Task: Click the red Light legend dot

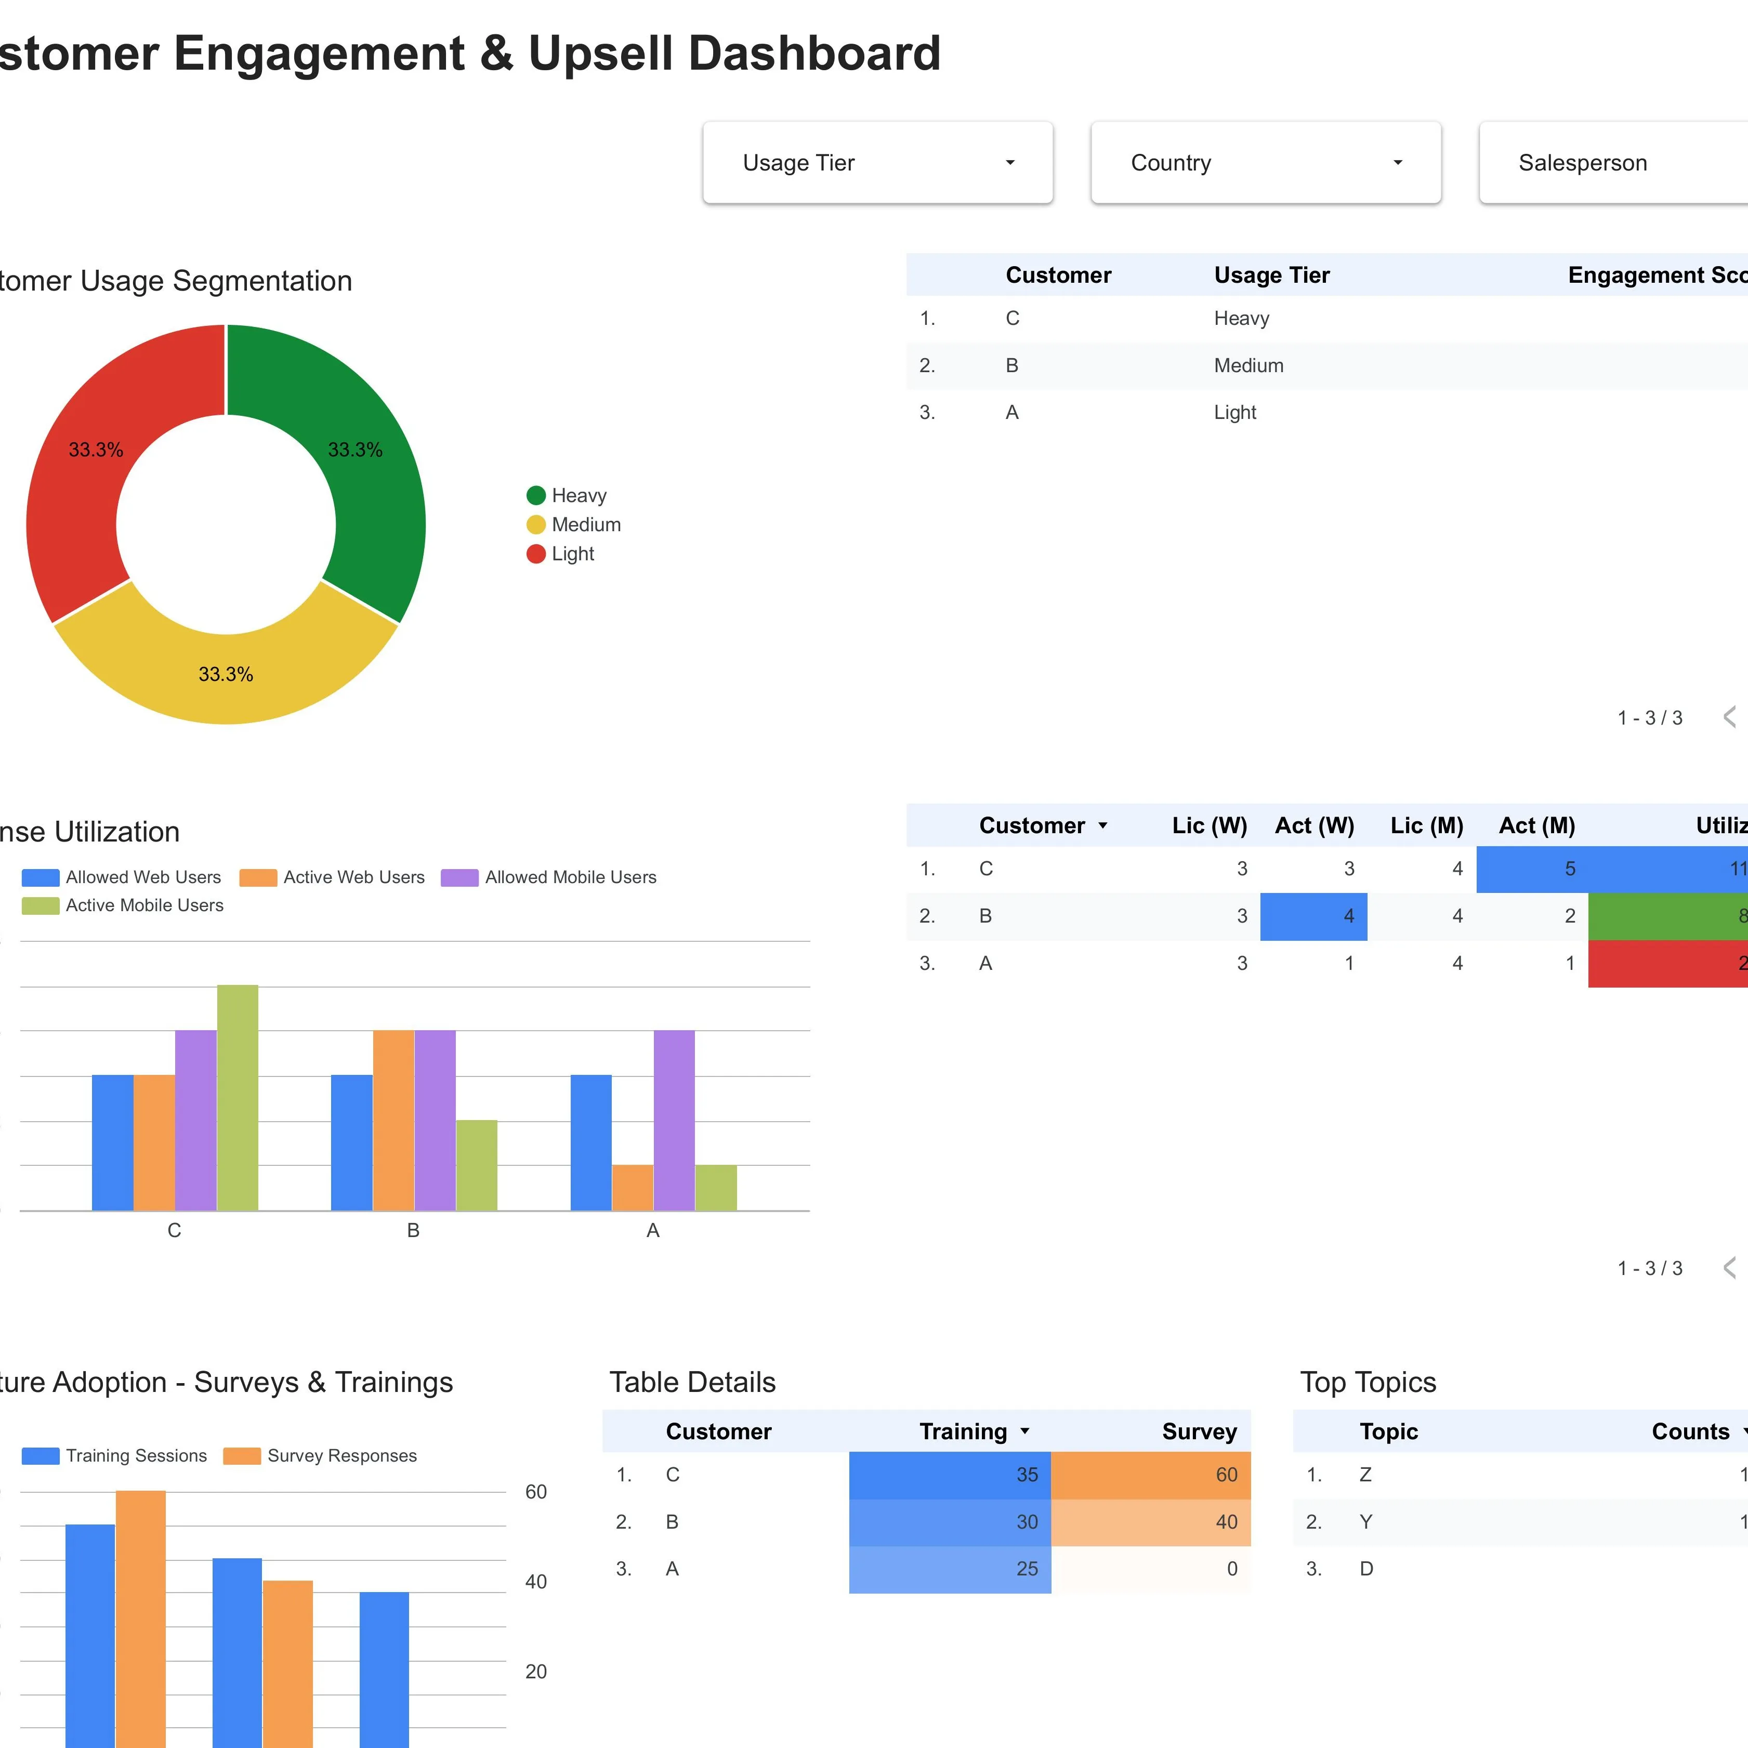Action: coord(535,554)
